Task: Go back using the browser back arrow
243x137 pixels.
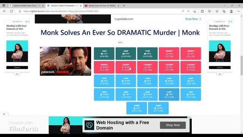Action: (x=4, y=11)
